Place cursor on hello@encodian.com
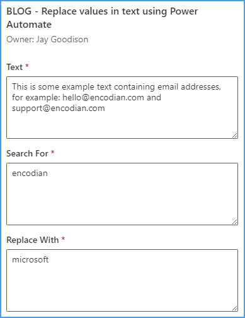 point(103,98)
